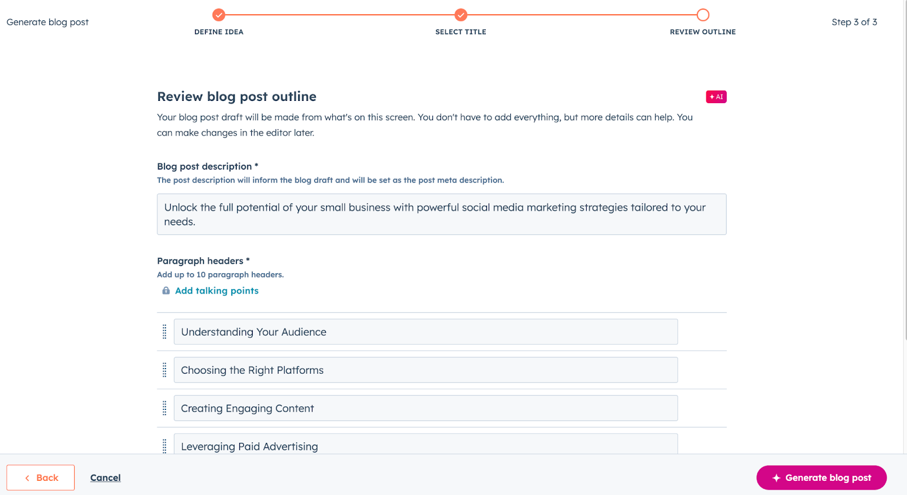Click the Blog post description label

click(x=207, y=166)
